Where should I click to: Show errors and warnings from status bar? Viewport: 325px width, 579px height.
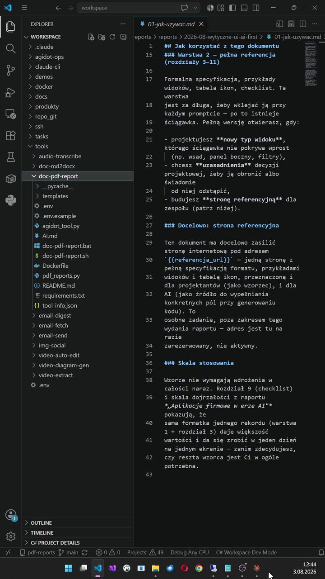[108, 552]
